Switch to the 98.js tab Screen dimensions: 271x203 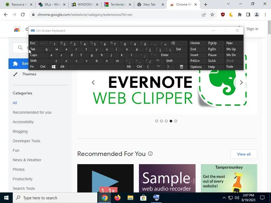[x=52, y=4]
